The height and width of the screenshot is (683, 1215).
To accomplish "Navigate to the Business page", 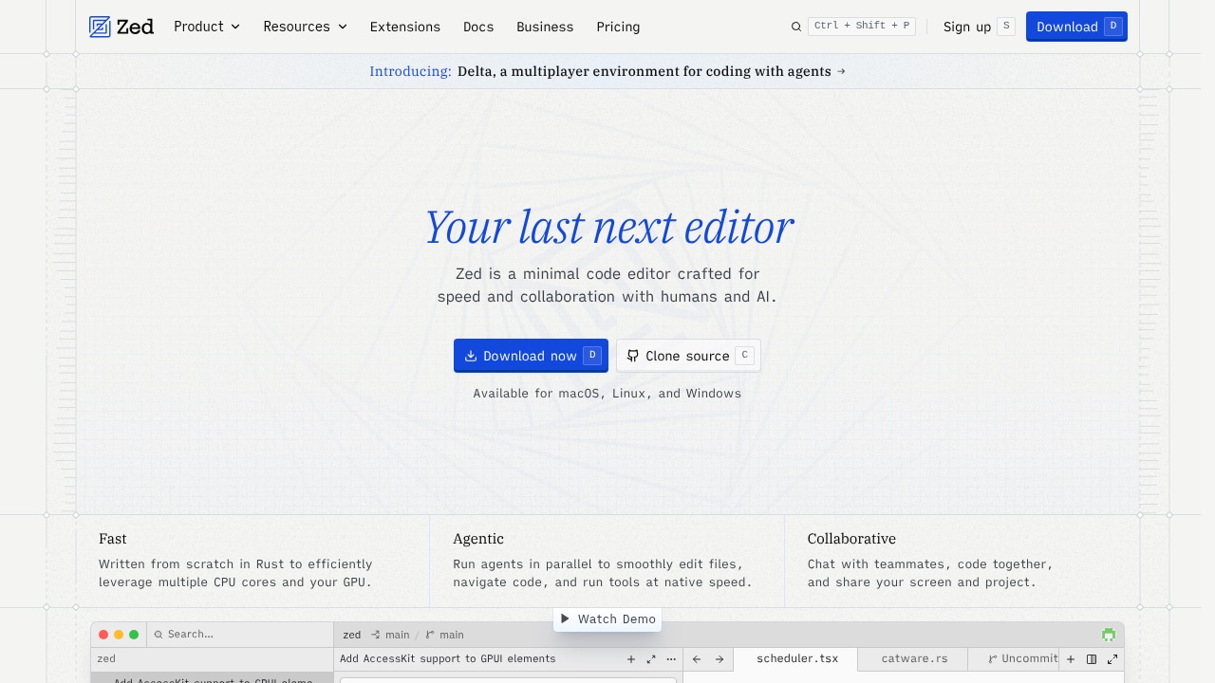I will click(x=545, y=27).
